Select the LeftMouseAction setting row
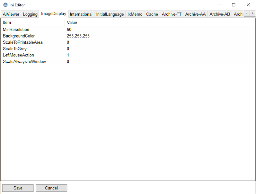Viewport: 256px width, 194px height. point(18,55)
